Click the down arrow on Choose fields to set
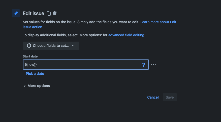 pyautogui.click(x=73, y=46)
